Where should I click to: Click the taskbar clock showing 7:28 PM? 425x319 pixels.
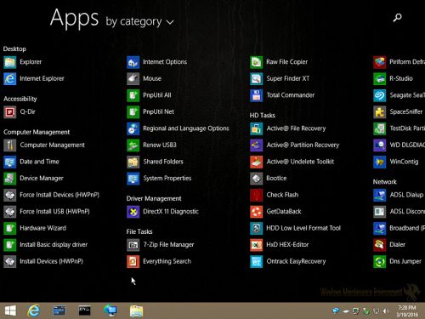click(407, 311)
